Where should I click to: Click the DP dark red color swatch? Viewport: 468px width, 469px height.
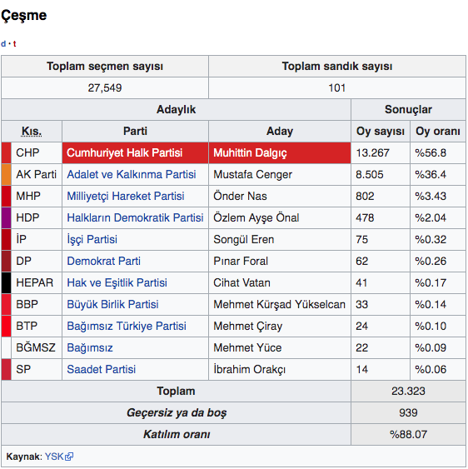click(x=7, y=261)
